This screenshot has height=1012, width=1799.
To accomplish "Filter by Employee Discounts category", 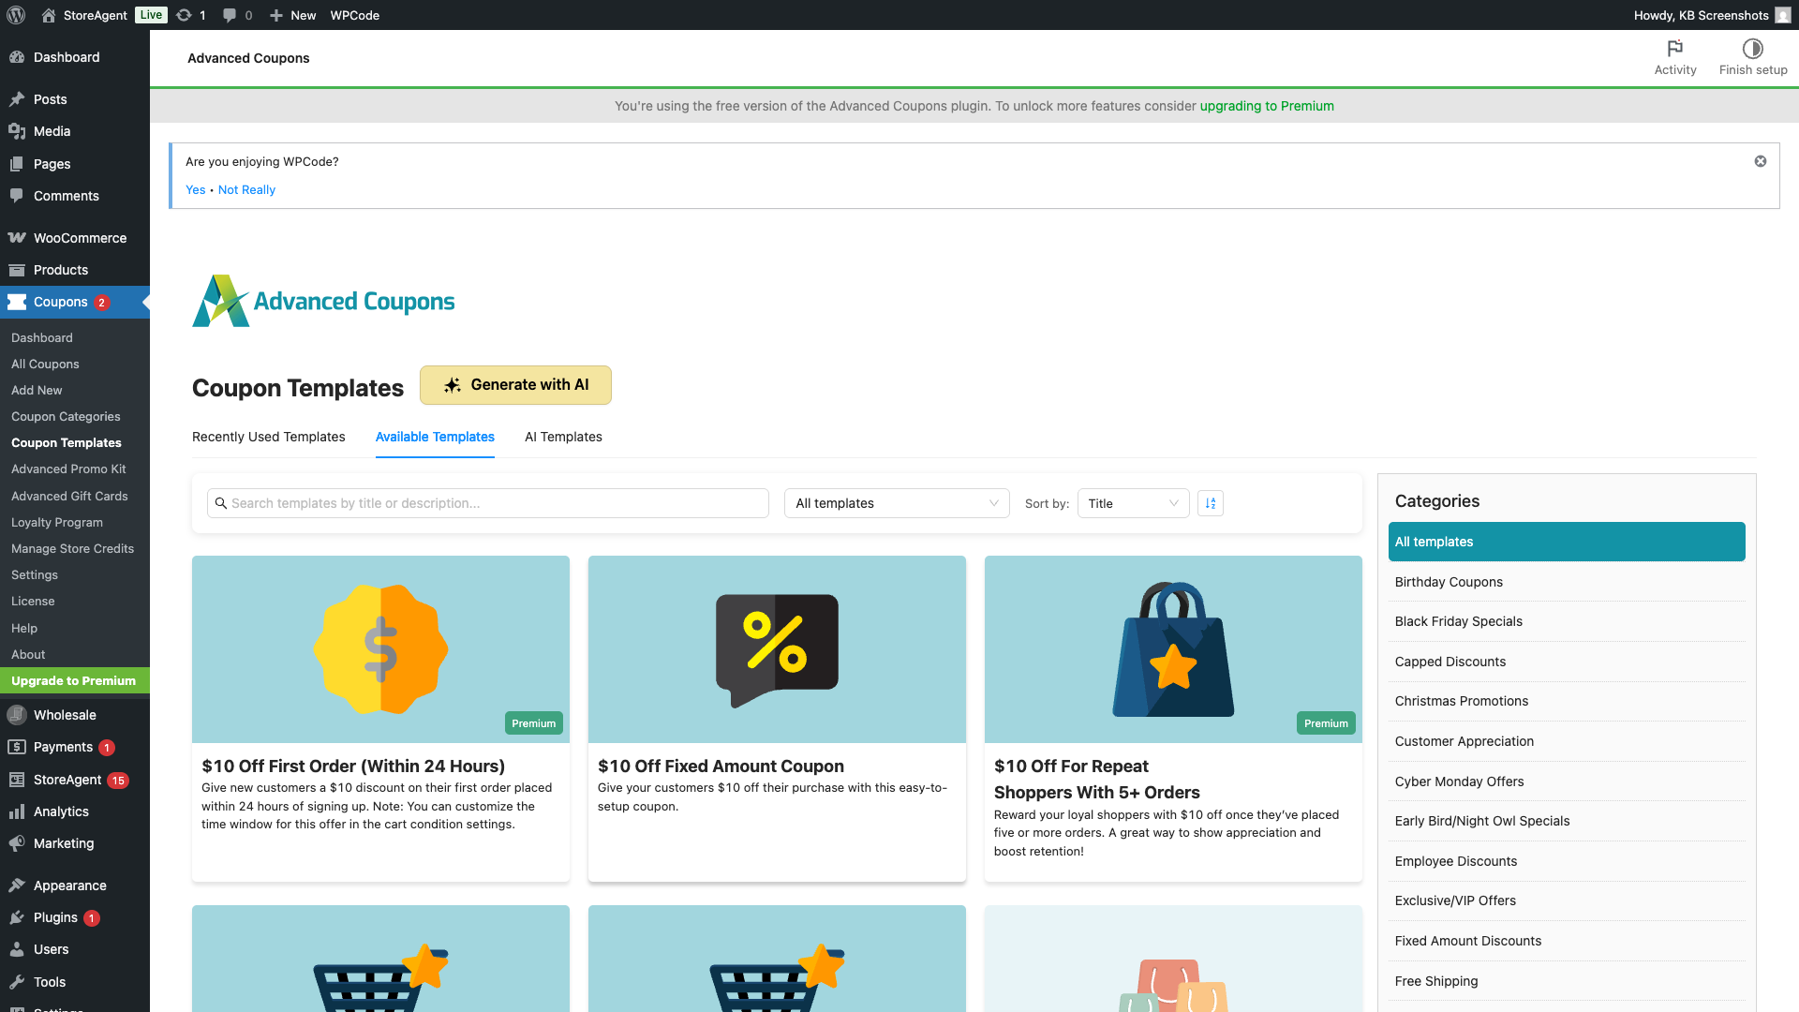I will click(x=1567, y=861).
